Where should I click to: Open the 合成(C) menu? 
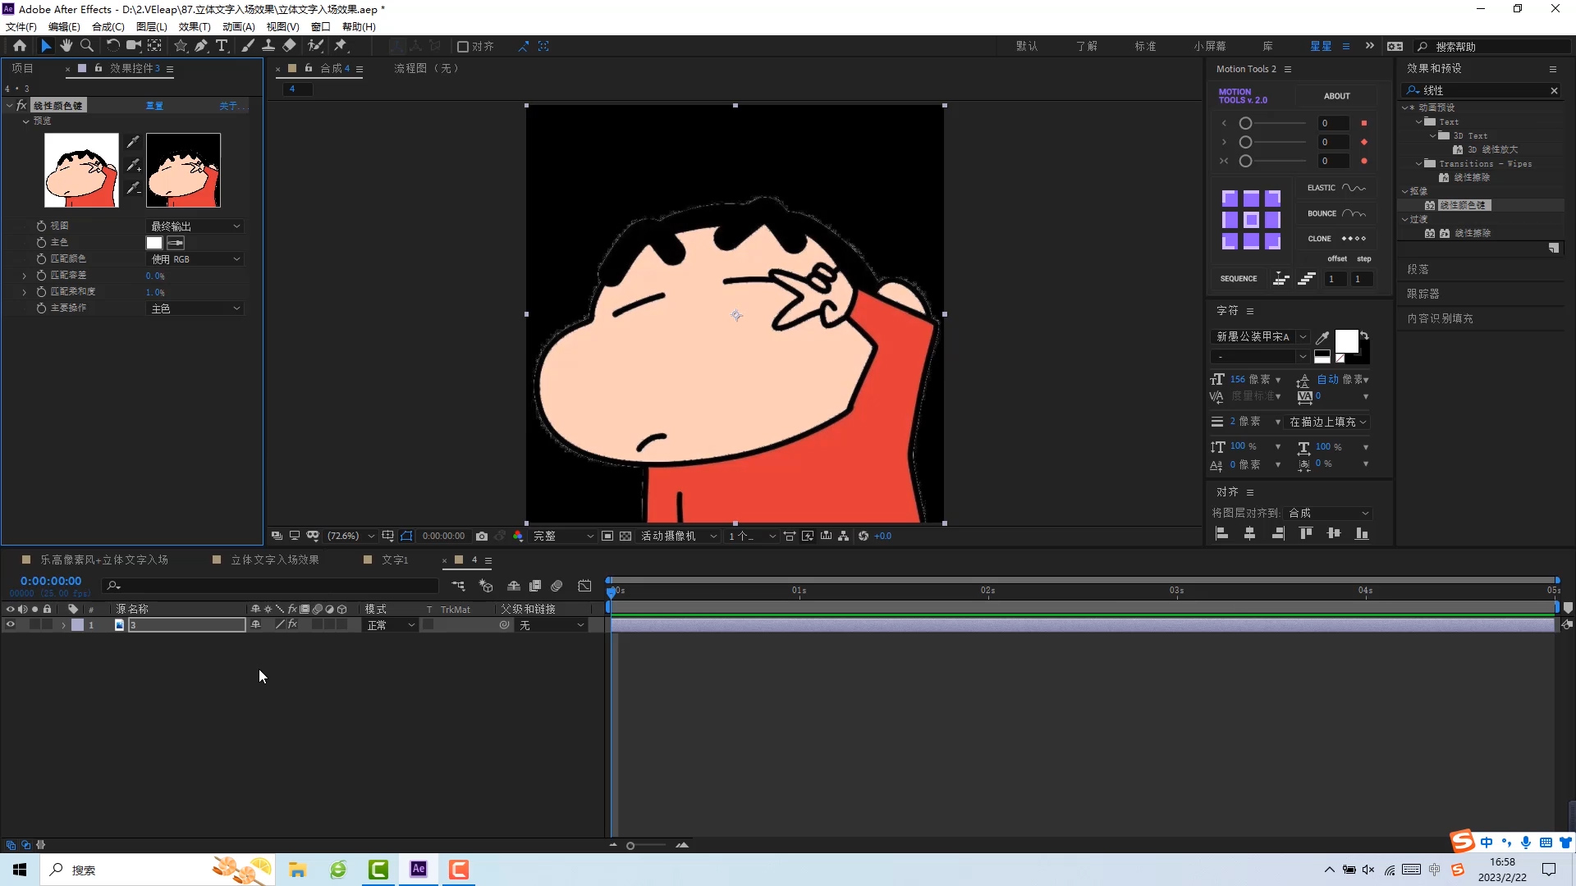coord(108,26)
